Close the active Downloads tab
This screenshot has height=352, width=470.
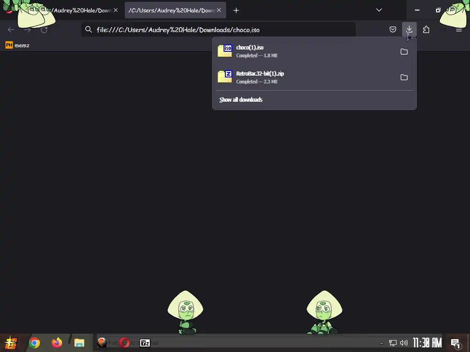point(219,10)
